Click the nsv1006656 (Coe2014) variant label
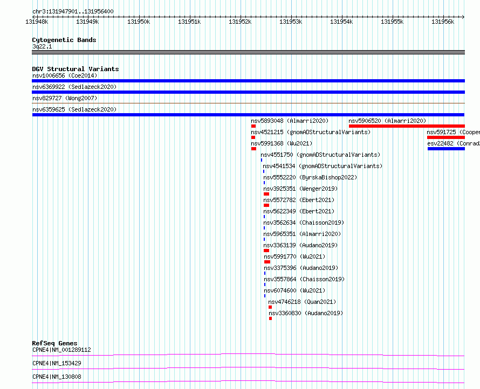The image size is (480, 389). pyautogui.click(x=65, y=75)
